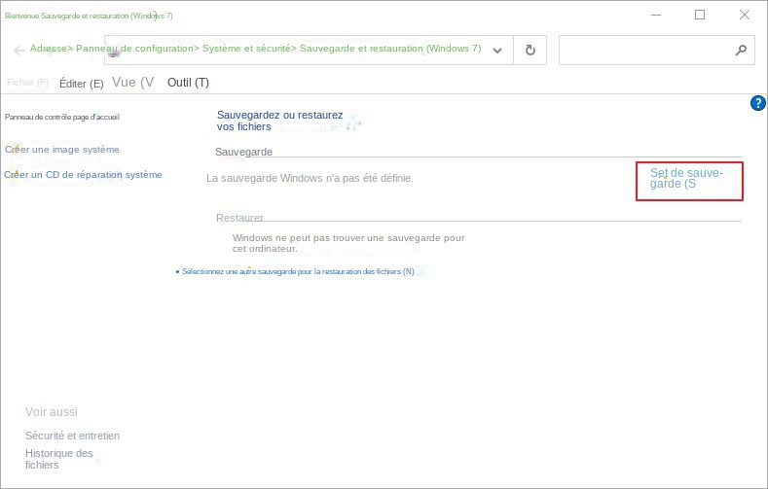Click Créer un CD de réparation système
The height and width of the screenshot is (489, 768).
pyautogui.click(x=86, y=175)
